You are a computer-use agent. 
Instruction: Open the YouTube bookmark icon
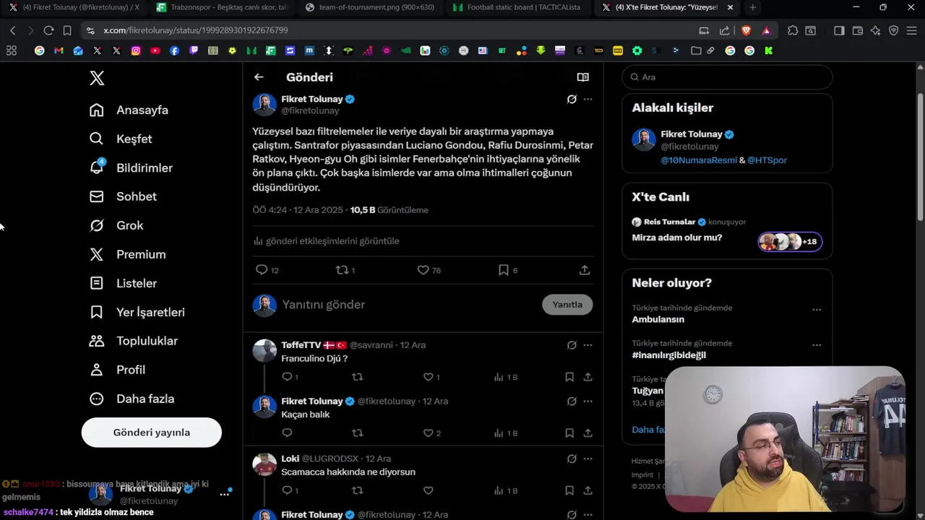[x=155, y=51]
